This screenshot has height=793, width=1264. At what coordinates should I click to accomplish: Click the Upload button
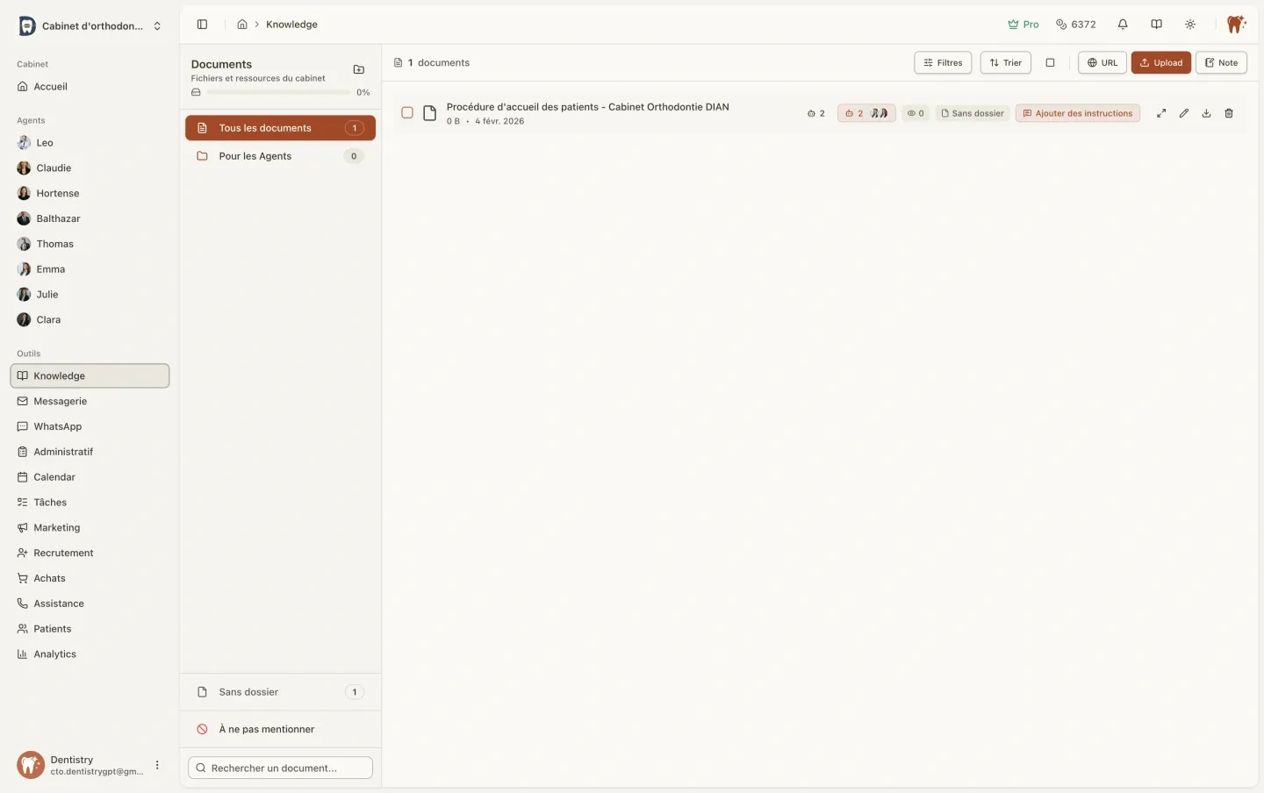(1160, 63)
